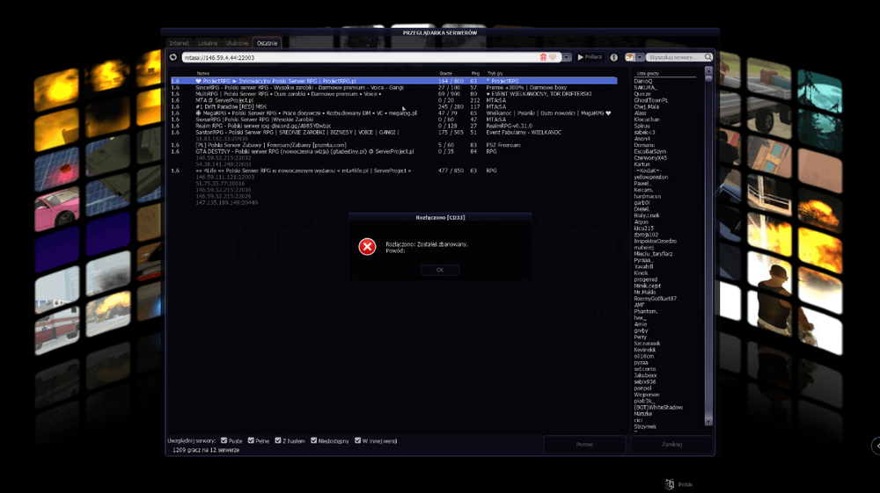This screenshot has width=880, height=493.
Task: Click the player list scrollbar thumb
Action: tap(708, 78)
